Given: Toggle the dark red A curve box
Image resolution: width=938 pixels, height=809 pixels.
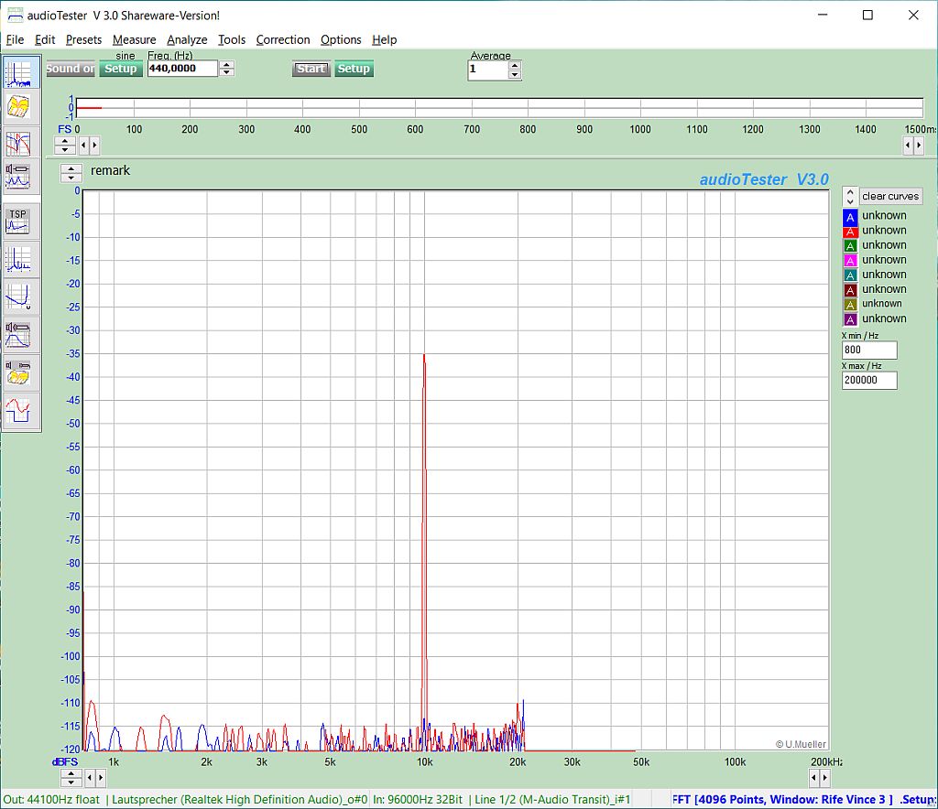Looking at the screenshot, I should (850, 290).
